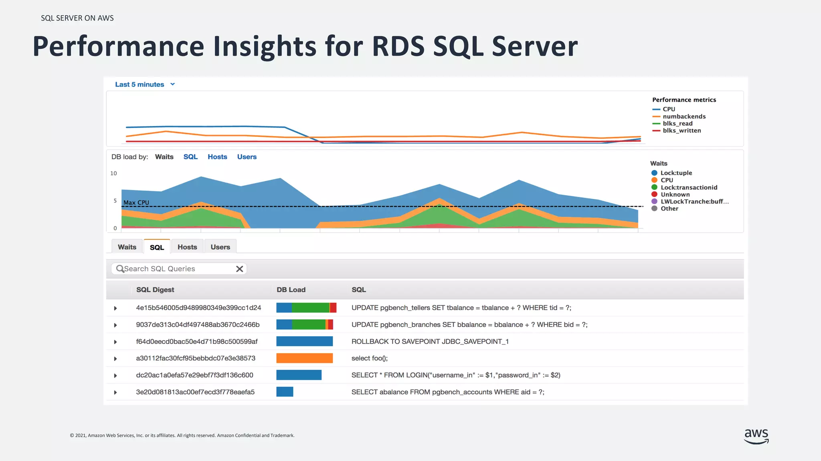Click the Lock:tuple blue legend dot
The image size is (821, 461).
[654, 173]
